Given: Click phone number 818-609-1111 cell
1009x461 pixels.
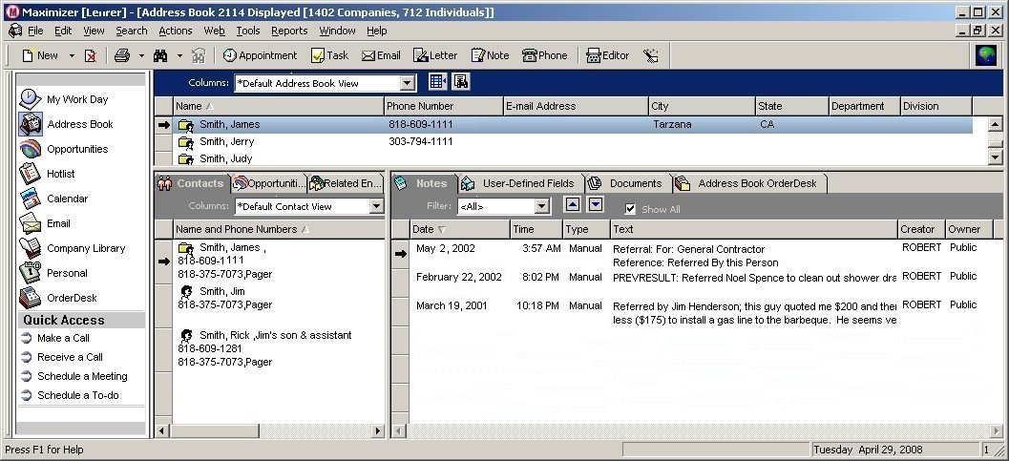Looking at the screenshot, I should point(421,125).
